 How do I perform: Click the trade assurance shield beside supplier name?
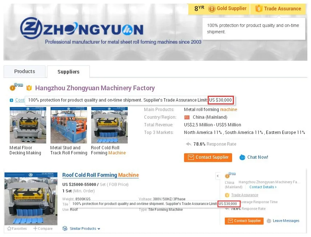click(x=29, y=88)
